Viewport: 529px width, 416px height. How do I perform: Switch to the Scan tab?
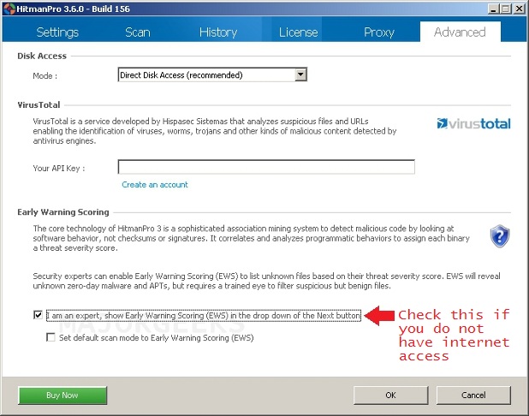pyautogui.click(x=137, y=33)
